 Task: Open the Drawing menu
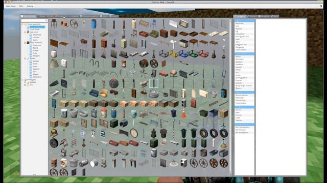click(x=30, y=6)
